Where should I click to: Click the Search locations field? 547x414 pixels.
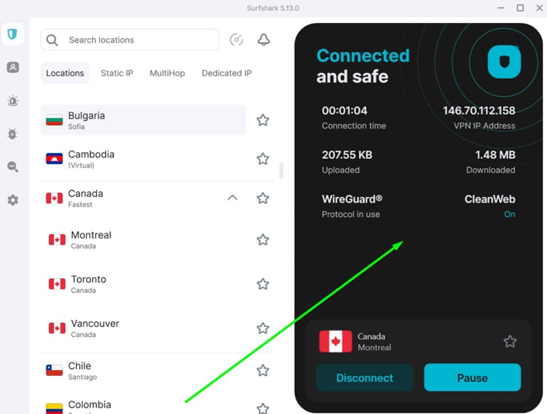[137, 40]
